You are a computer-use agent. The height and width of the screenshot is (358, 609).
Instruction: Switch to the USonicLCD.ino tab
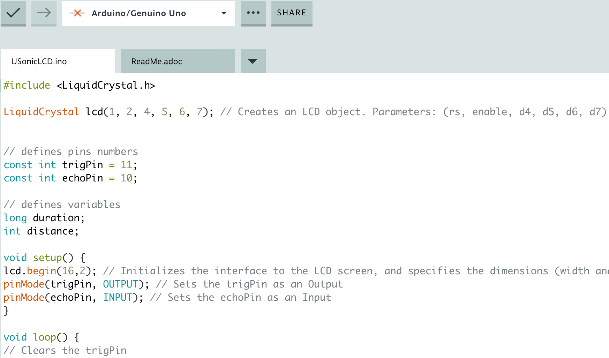tap(39, 61)
